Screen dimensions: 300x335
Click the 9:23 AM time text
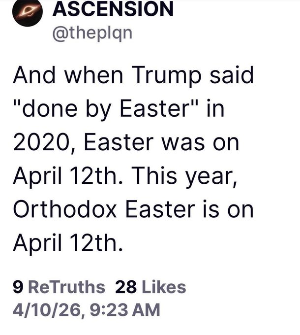129,310
